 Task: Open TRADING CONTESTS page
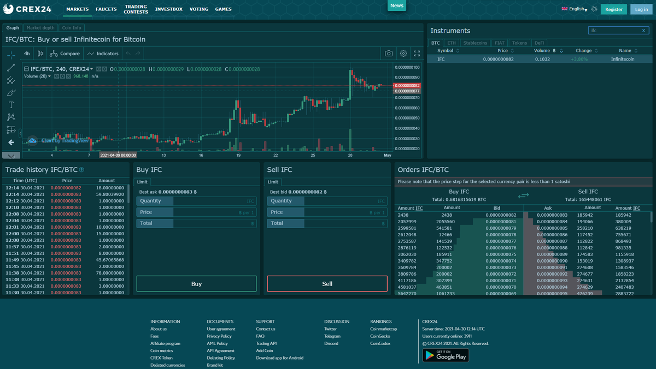[136, 9]
